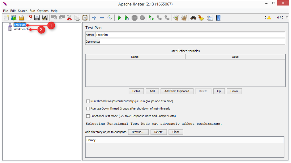Copy the selected element
Screen dimensions: 291x163
[x=77, y=18]
